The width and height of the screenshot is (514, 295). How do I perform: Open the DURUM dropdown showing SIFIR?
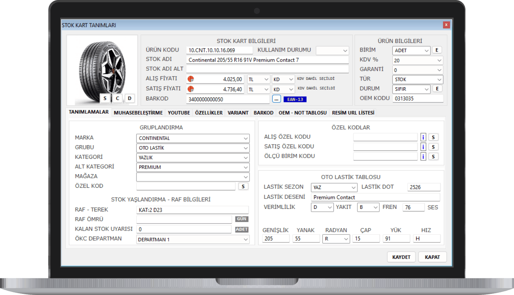pyautogui.click(x=411, y=89)
